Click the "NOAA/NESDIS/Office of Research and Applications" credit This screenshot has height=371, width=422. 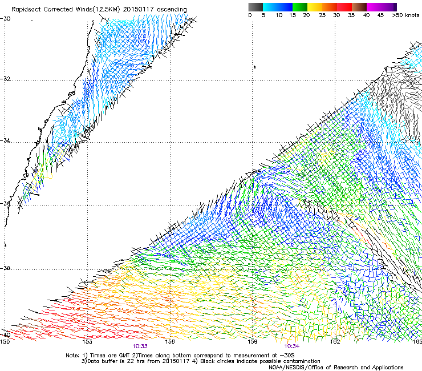(x=336, y=368)
